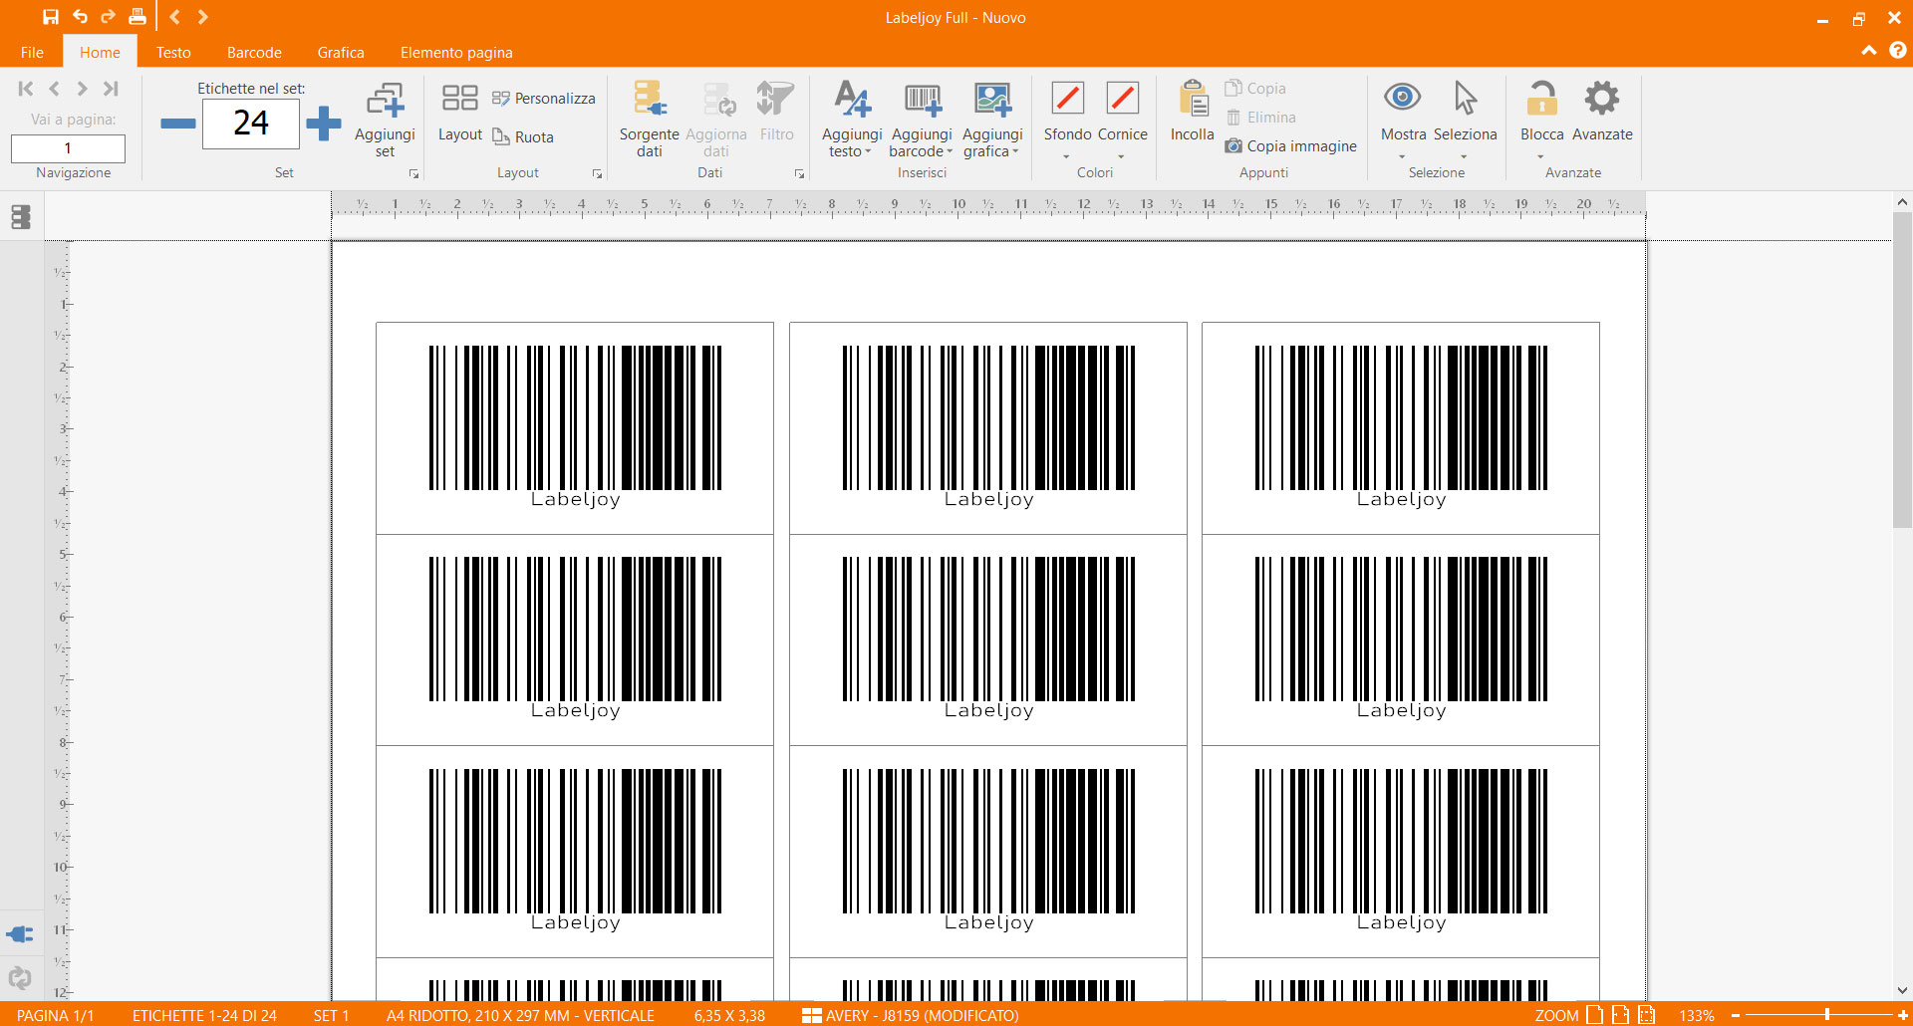The width and height of the screenshot is (1913, 1026).
Task: Click the zoom slider handle in status bar
Action: click(1827, 1014)
